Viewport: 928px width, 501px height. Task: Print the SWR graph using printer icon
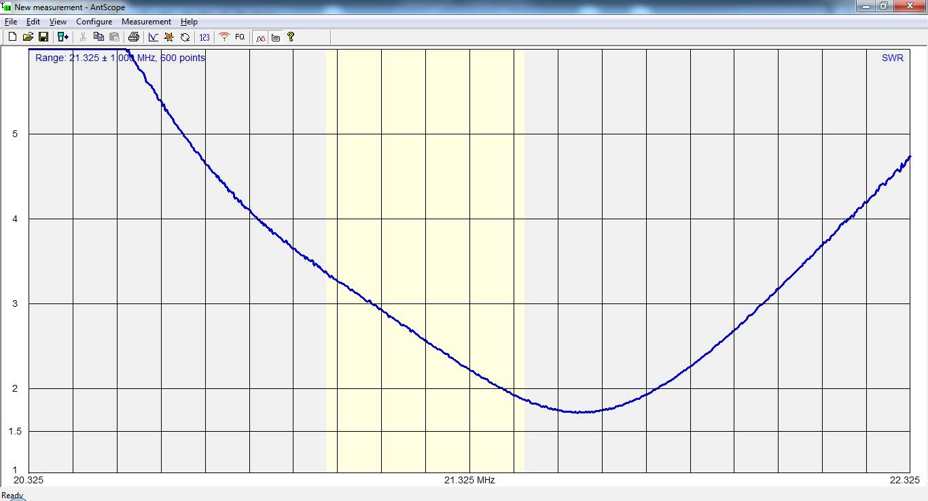134,37
